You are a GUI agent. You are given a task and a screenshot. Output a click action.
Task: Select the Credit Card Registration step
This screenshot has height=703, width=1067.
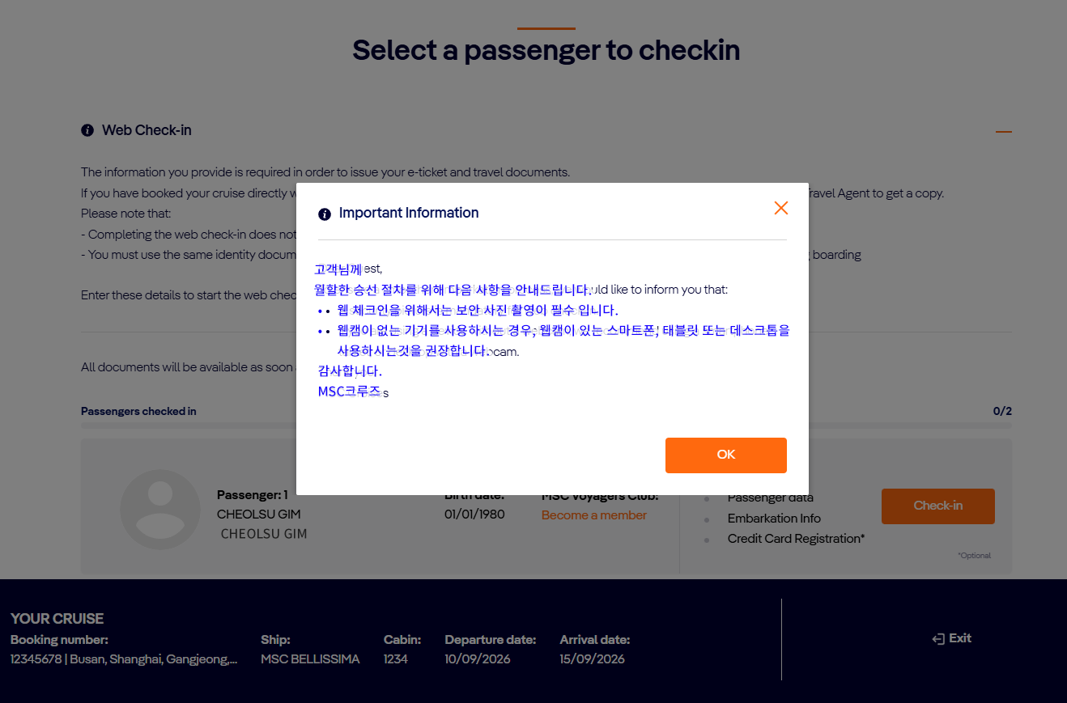click(x=796, y=539)
